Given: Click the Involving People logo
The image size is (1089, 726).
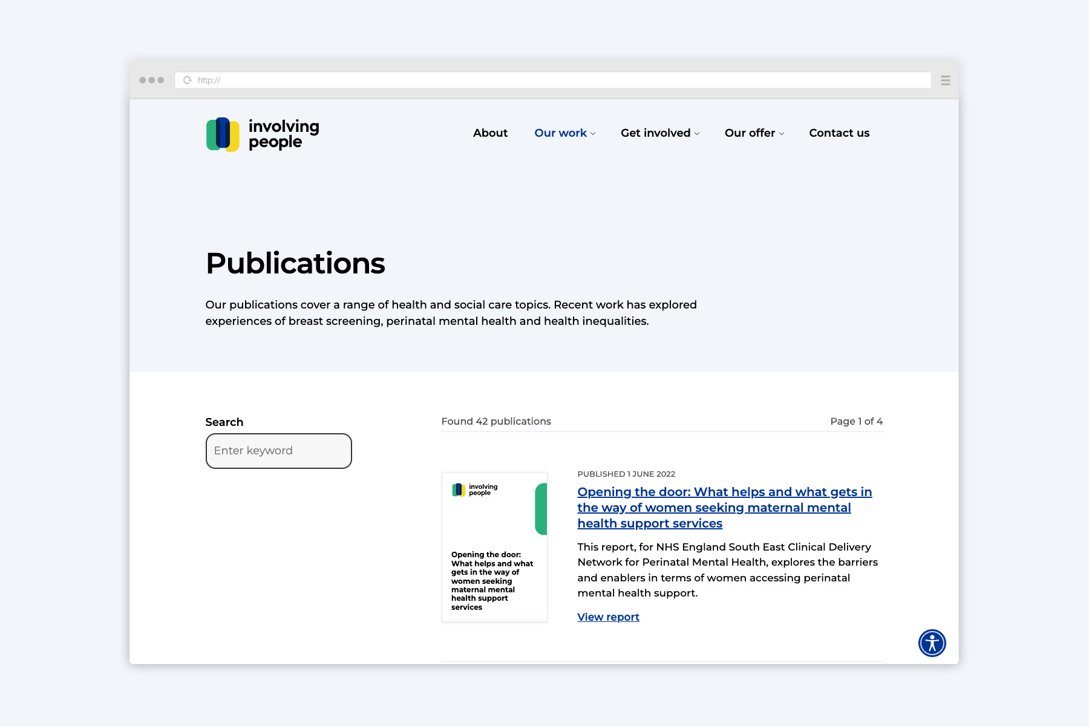Looking at the screenshot, I should 263,134.
